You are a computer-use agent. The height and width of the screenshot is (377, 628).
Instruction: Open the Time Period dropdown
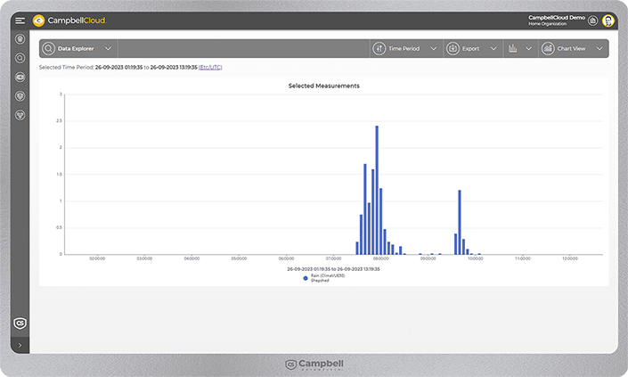405,49
